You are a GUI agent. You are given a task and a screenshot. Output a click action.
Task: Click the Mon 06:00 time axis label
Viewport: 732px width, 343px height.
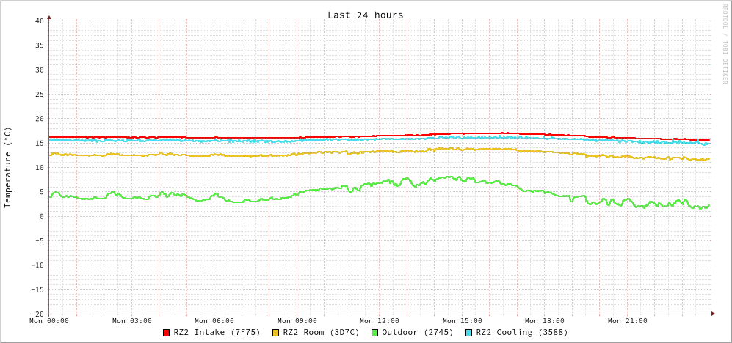click(214, 321)
